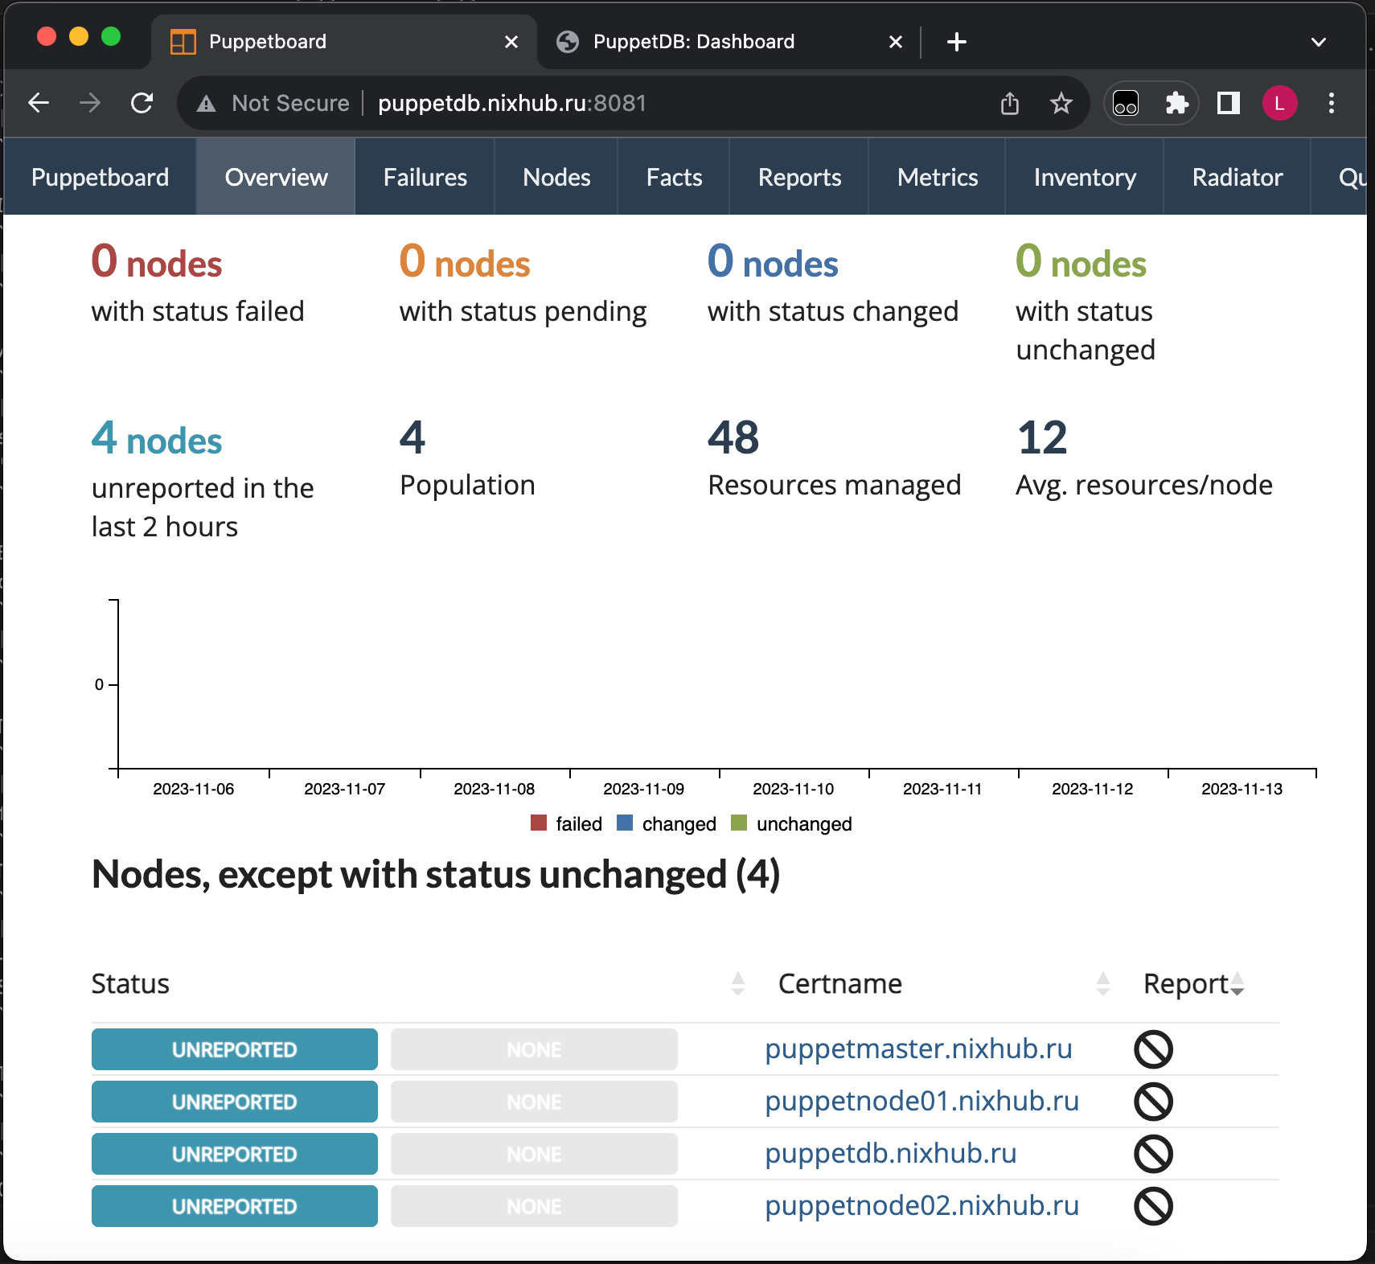Open puppetnode01.nixhub.ru node link
The width and height of the screenshot is (1375, 1264).
pos(921,1101)
